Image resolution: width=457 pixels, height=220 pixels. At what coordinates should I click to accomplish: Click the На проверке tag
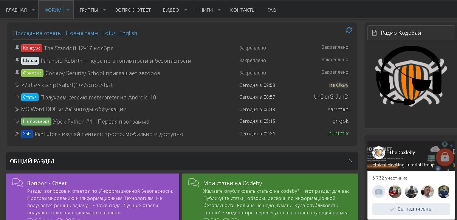tap(36, 121)
